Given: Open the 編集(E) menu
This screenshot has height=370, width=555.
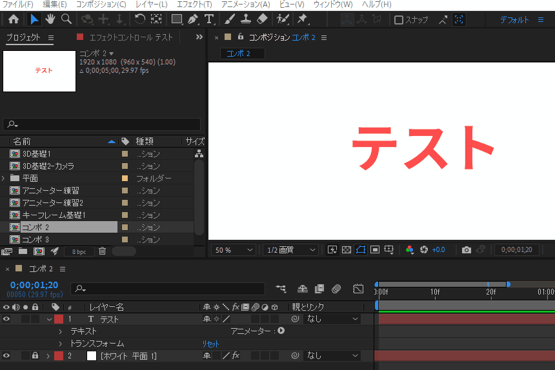Looking at the screenshot, I should coord(54,5).
